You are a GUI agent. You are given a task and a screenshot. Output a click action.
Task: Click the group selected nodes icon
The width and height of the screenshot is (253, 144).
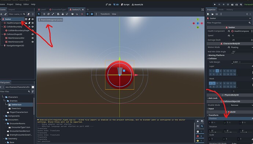67,14
